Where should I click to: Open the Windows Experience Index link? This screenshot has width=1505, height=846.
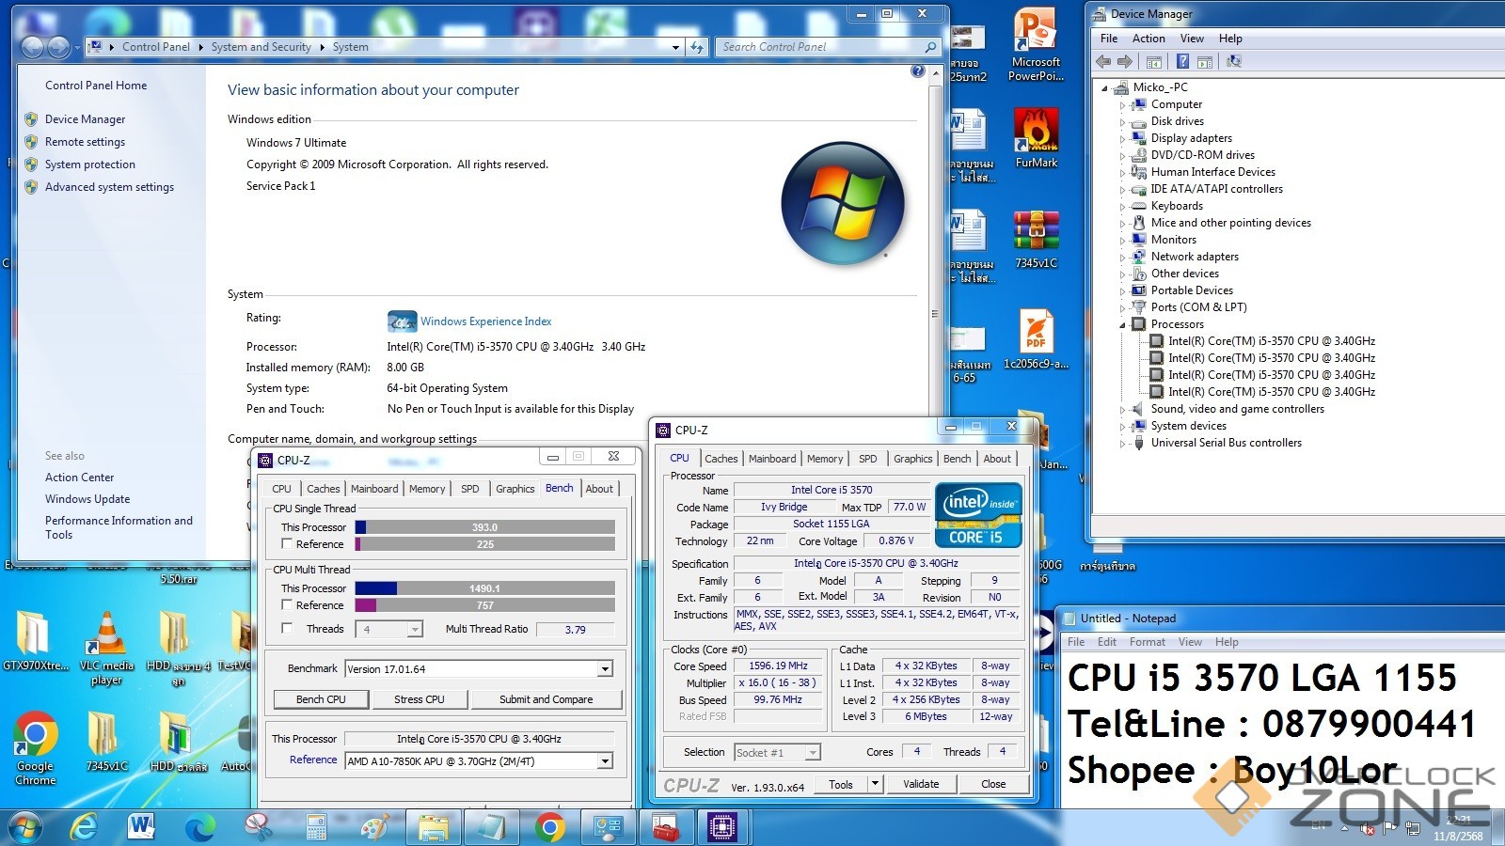tap(485, 321)
